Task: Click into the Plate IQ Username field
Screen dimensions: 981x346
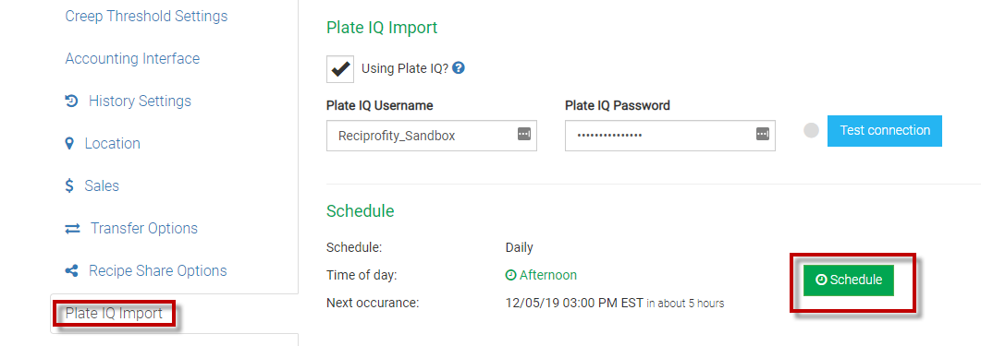Action: (432, 136)
